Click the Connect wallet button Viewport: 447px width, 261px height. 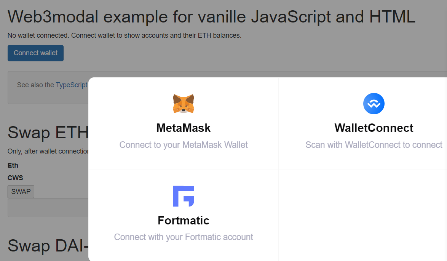coord(36,53)
